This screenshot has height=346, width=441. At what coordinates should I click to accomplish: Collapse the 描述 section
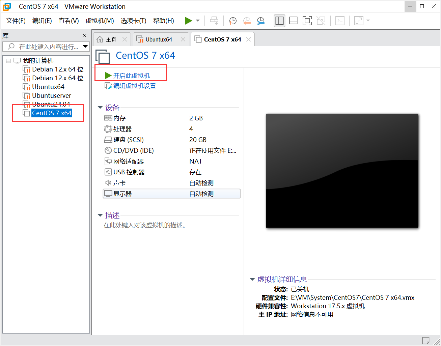100,215
